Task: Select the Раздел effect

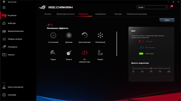Action: coord(100,55)
